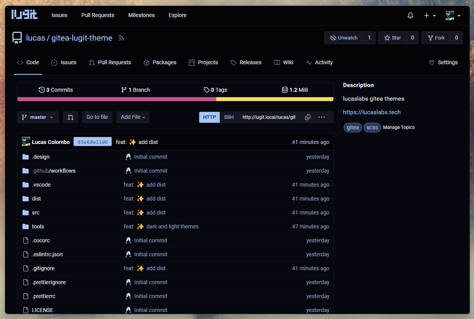474x319 pixels.
Task: Expand the plus create-new menu
Action: point(430,15)
